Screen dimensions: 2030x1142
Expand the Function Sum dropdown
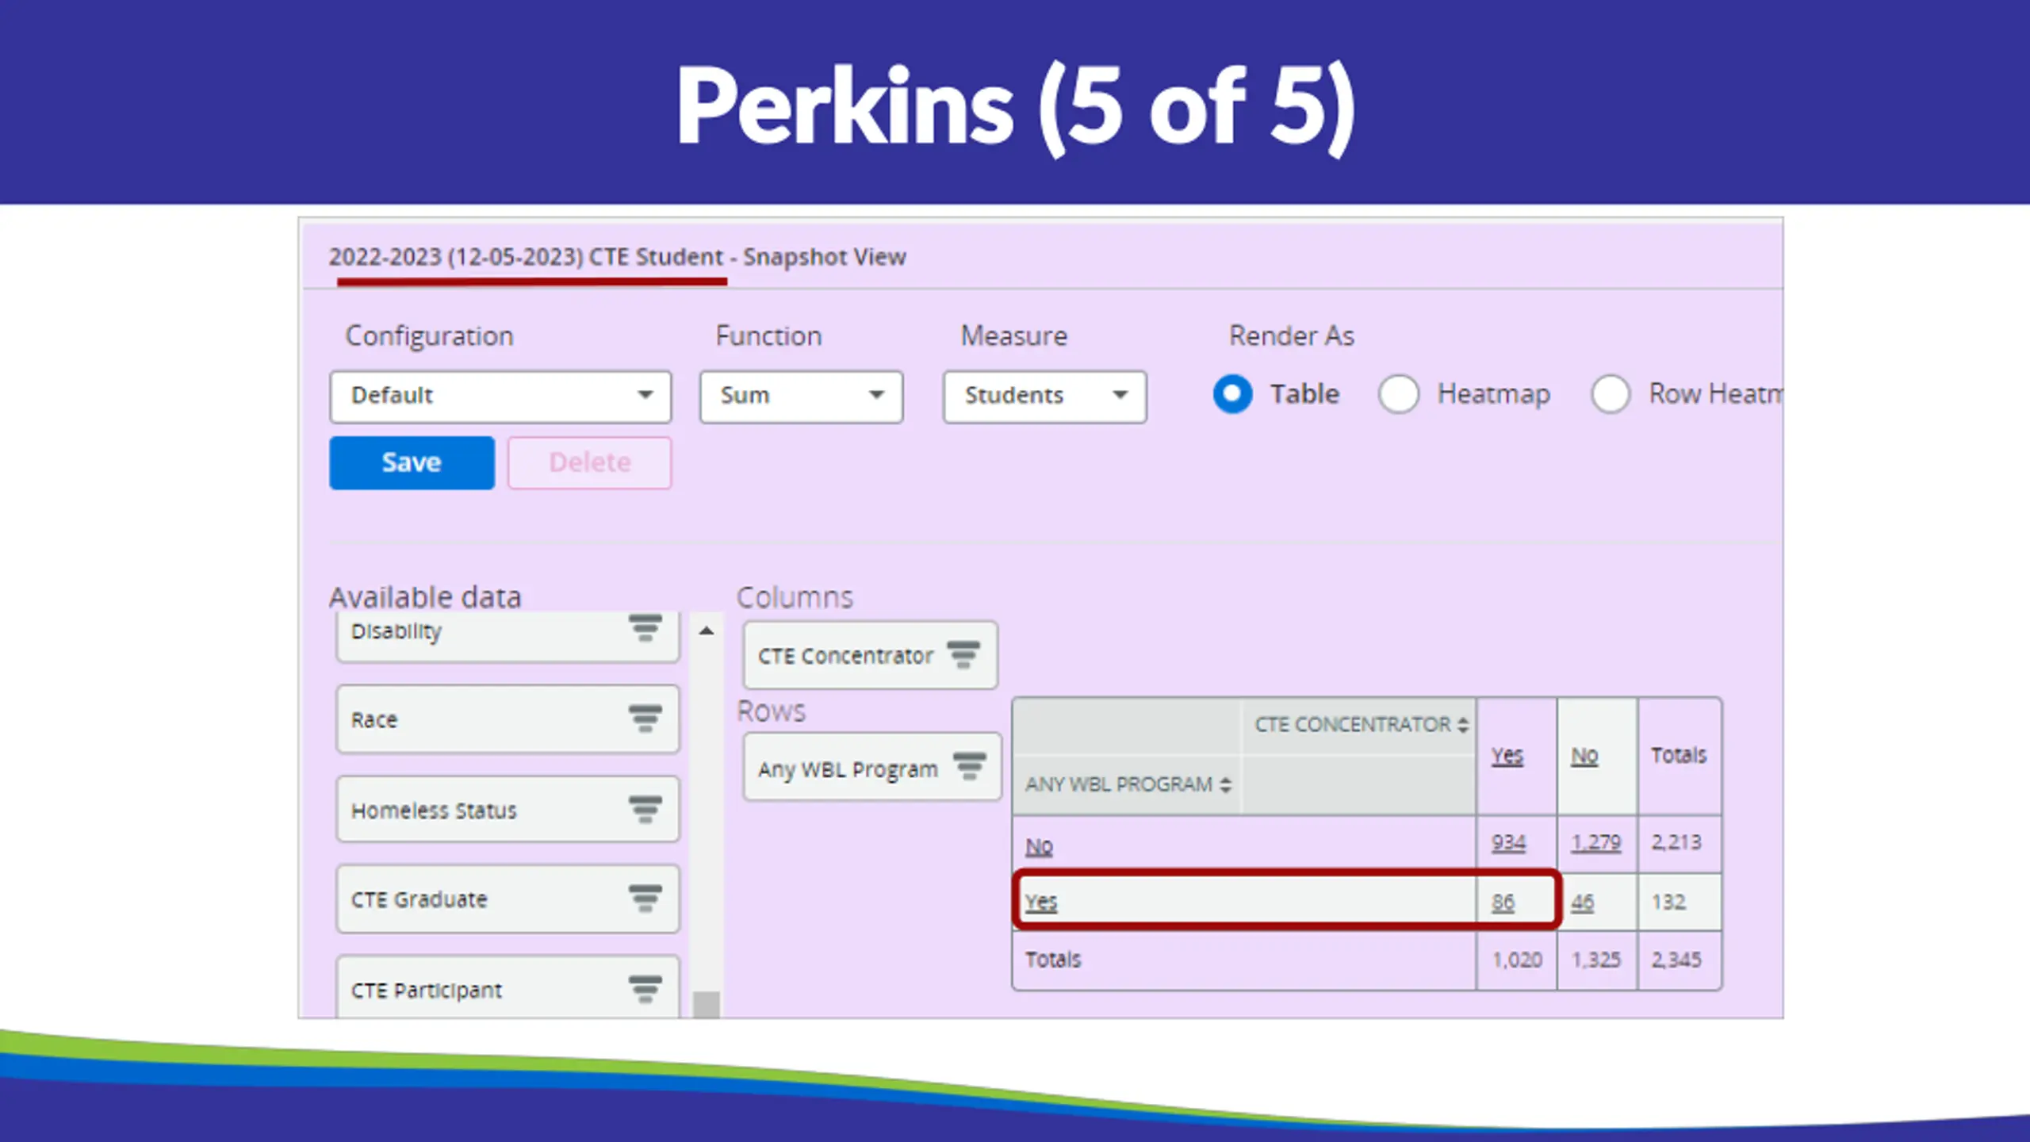801,396
